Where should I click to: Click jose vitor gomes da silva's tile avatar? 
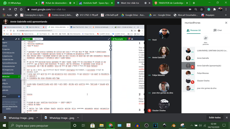[x=164, y=87]
